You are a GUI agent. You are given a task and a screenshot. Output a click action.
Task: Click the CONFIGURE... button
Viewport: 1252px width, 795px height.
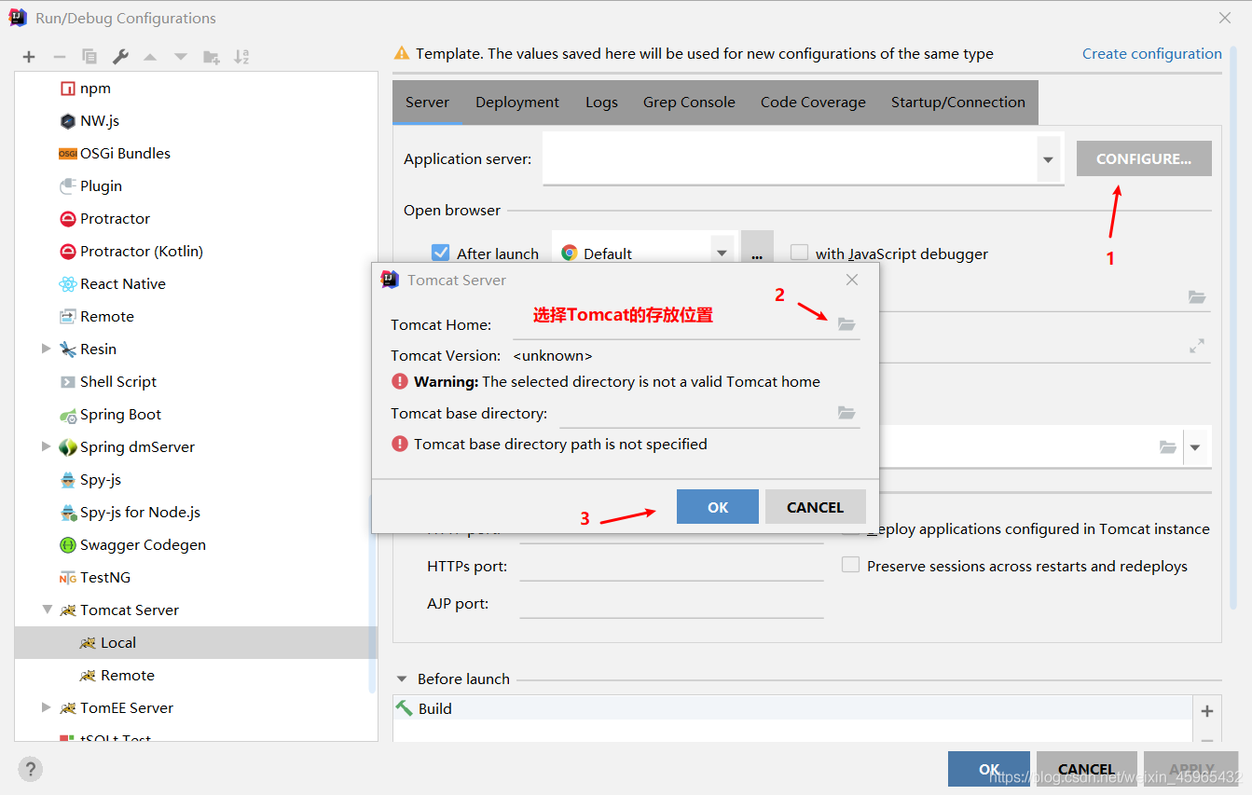(x=1144, y=158)
